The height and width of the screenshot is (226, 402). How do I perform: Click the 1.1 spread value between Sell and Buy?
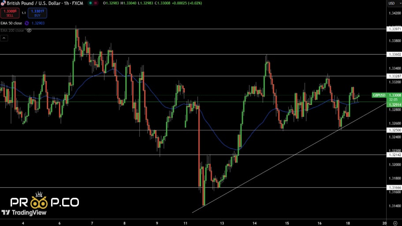[x=24, y=13]
